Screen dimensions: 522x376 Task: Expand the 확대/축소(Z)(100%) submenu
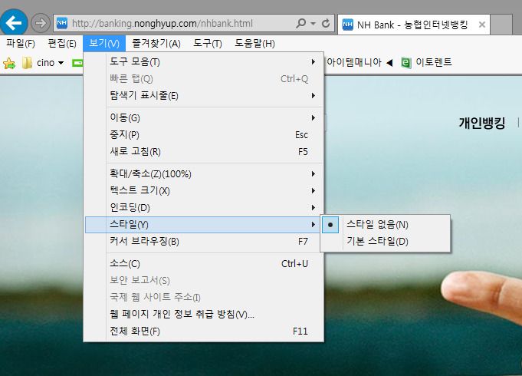(204, 173)
